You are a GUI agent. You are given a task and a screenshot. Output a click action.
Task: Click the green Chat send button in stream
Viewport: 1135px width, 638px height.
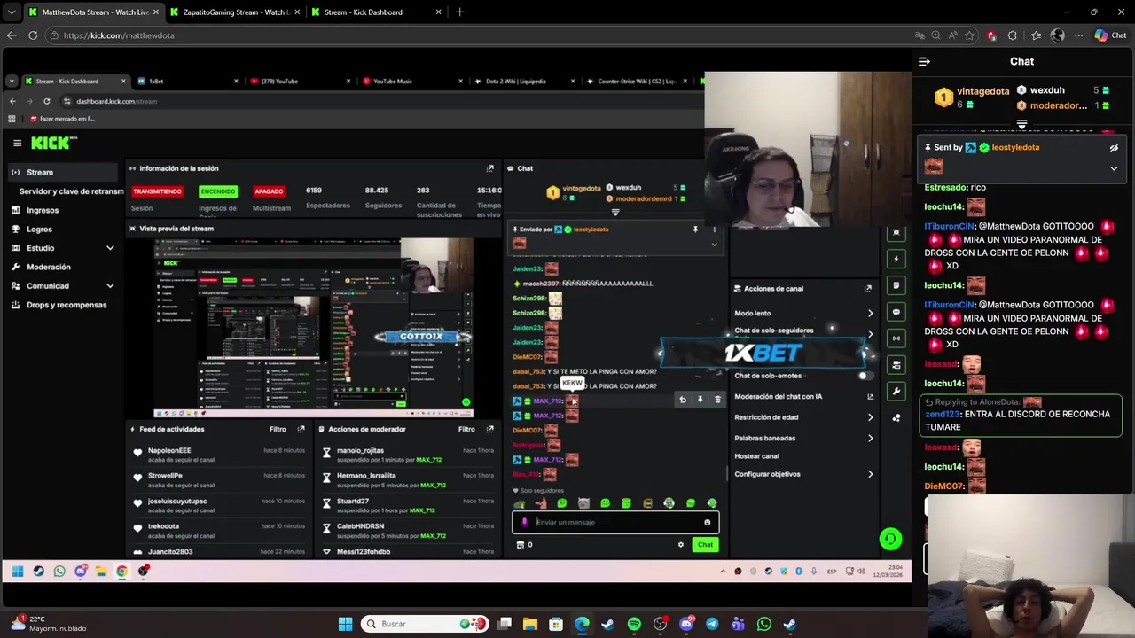pos(705,545)
